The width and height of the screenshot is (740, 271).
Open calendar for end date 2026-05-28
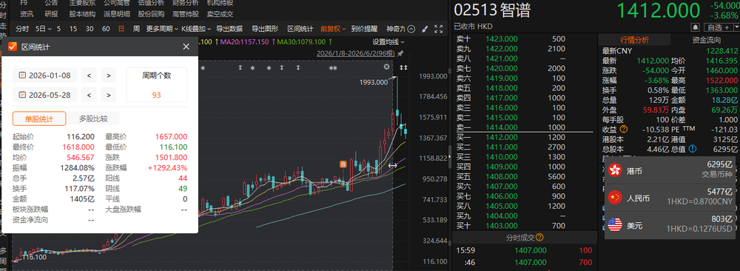[22, 95]
